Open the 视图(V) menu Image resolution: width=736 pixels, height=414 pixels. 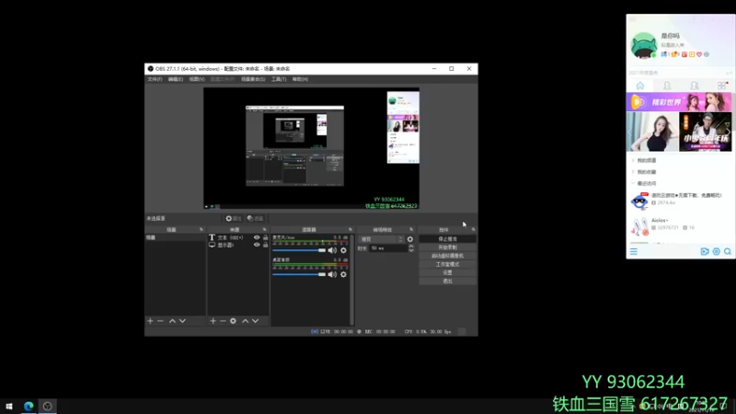tap(197, 79)
